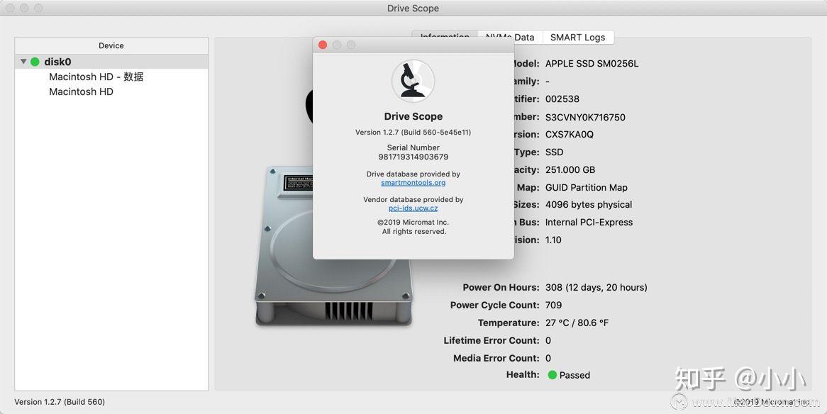Click the Drive Scope microscope logo
The image size is (827, 414).
(x=413, y=81)
